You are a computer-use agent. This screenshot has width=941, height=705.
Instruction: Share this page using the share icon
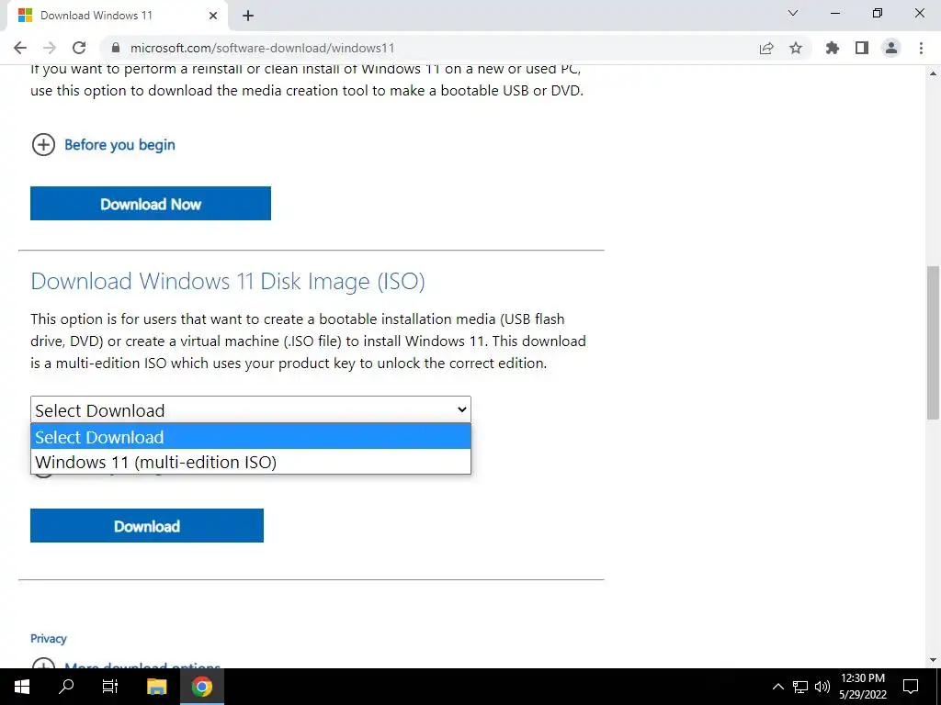(x=766, y=48)
